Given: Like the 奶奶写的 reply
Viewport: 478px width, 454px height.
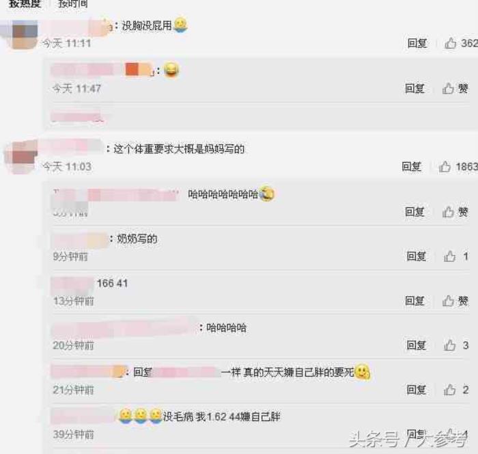Looking at the screenshot, I should pos(449,256).
